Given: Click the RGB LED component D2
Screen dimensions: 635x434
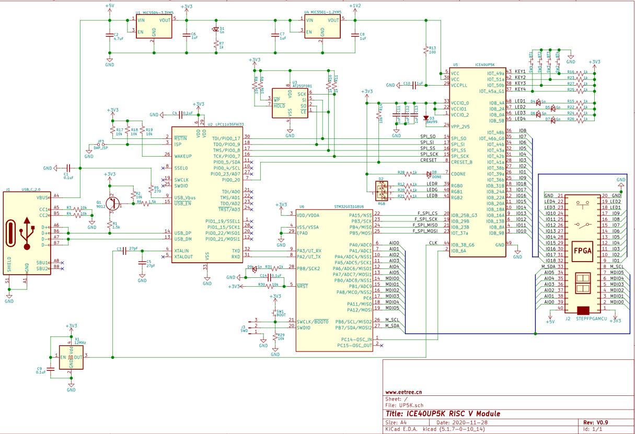Looking at the screenshot, I should tap(382, 191).
